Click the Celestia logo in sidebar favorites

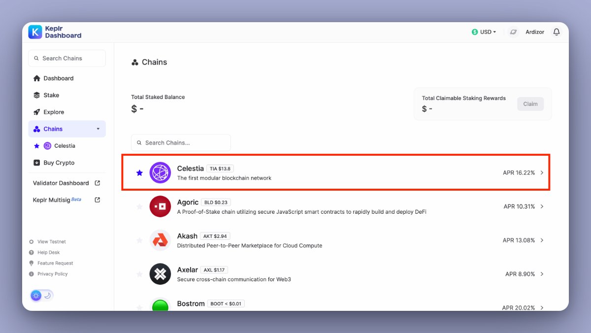(47, 146)
